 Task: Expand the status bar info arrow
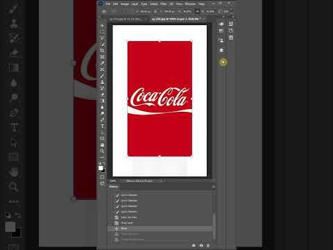coord(162,181)
